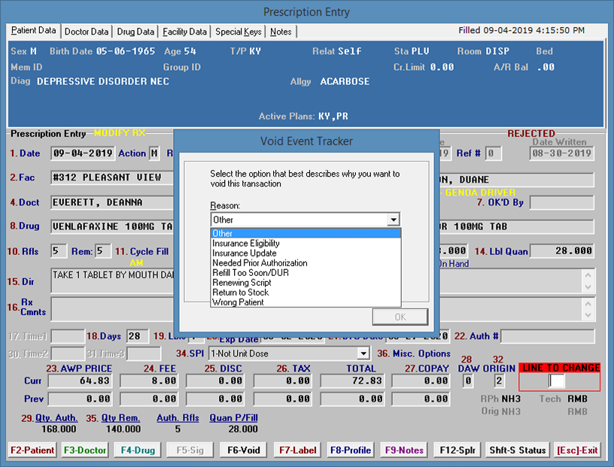Pick Return to Stock option
Viewport: 614px width, 467px height.
pyautogui.click(x=240, y=293)
